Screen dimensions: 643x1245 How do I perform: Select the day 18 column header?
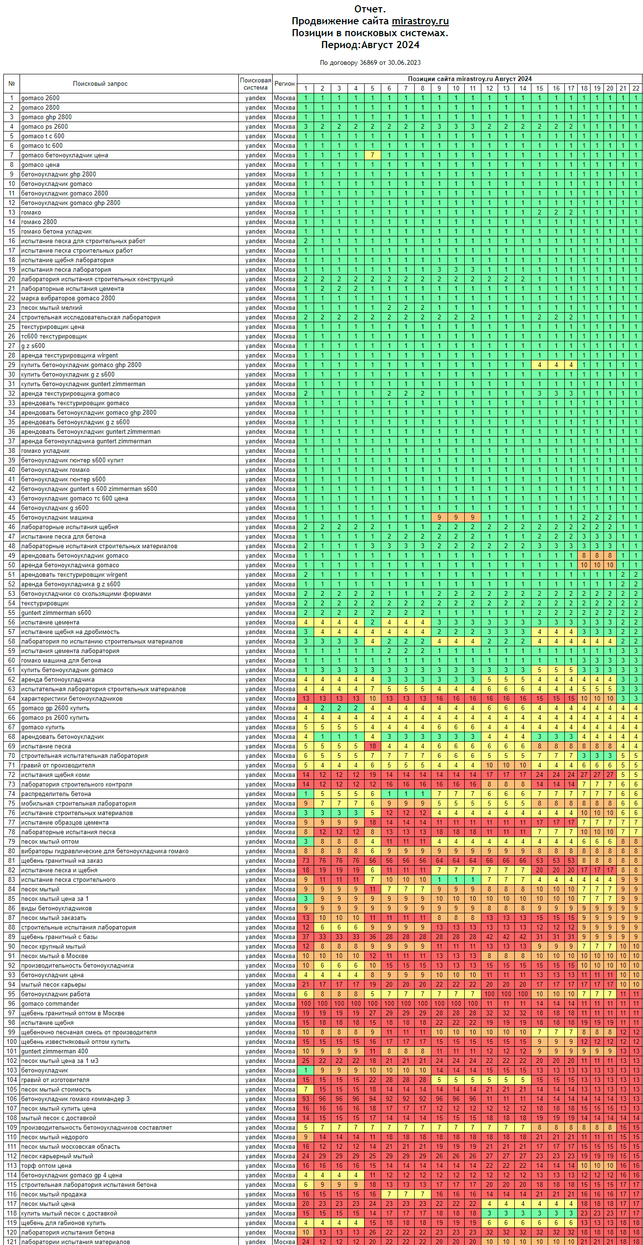click(x=584, y=89)
